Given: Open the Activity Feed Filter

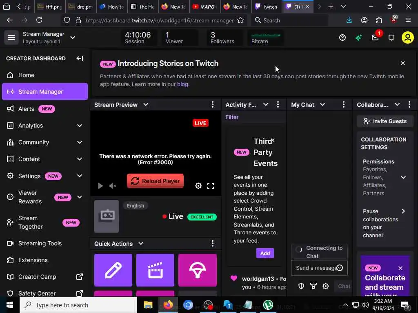Looking at the screenshot, I should coord(232,117).
